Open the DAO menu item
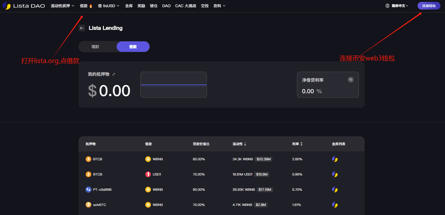Viewport: 445px width, 215px height. (x=166, y=6)
